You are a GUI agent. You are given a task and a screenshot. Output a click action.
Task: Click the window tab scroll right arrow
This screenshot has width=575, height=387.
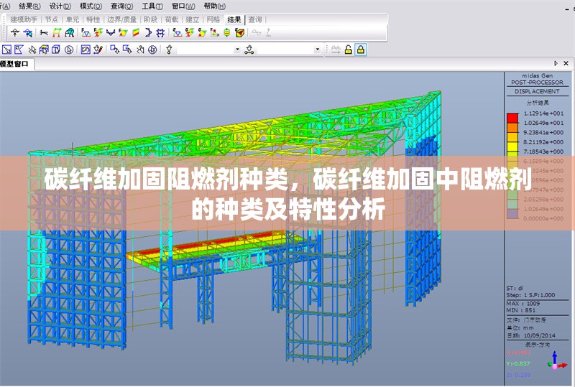[x=556, y=63]
